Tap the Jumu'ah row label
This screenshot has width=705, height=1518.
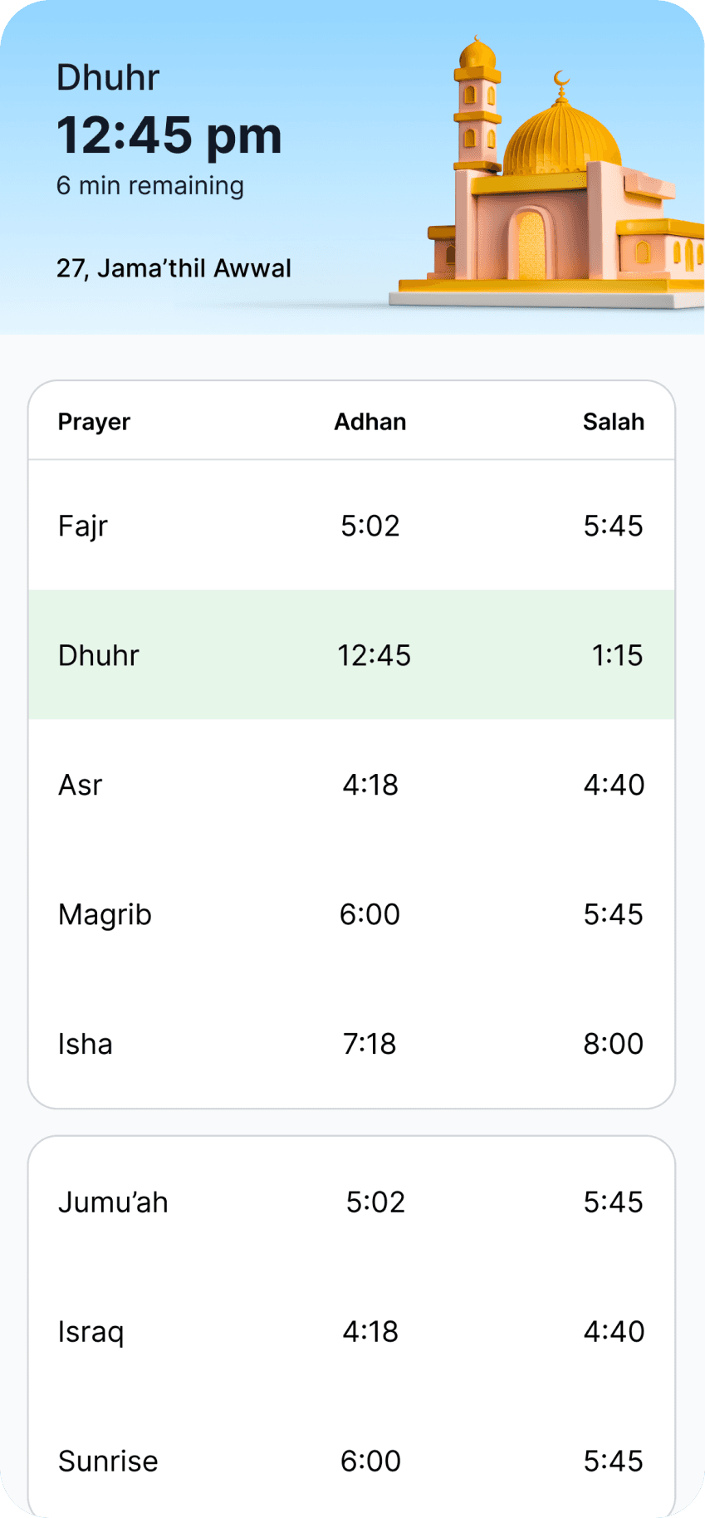coord(113,1202)
